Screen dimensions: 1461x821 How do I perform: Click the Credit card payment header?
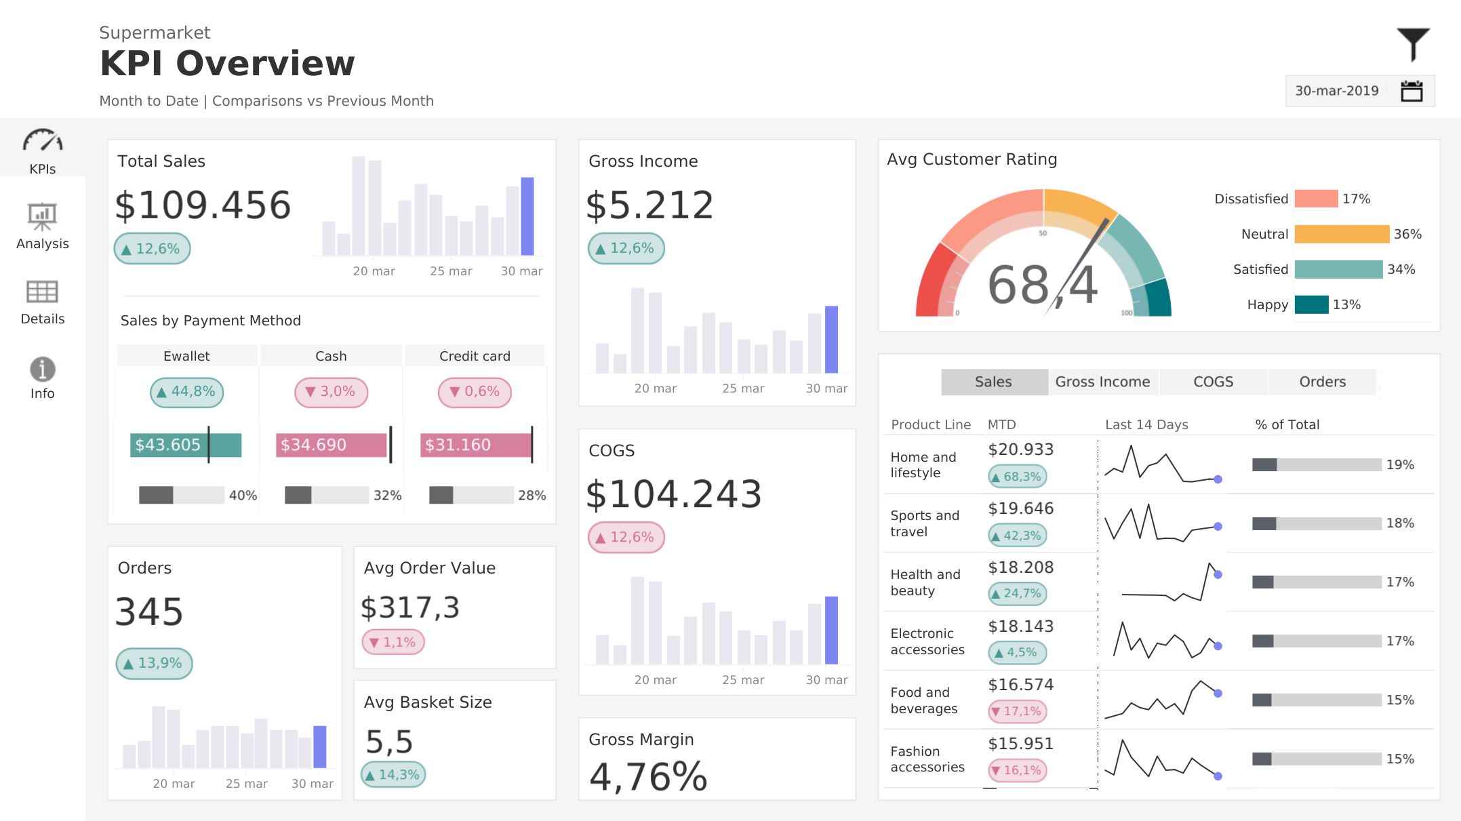[x=475, y=356]
